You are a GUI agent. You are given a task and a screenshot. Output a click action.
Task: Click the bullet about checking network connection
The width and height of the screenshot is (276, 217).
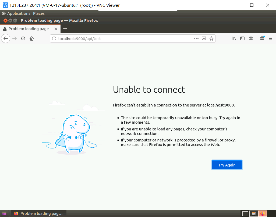tap(174, 131)
